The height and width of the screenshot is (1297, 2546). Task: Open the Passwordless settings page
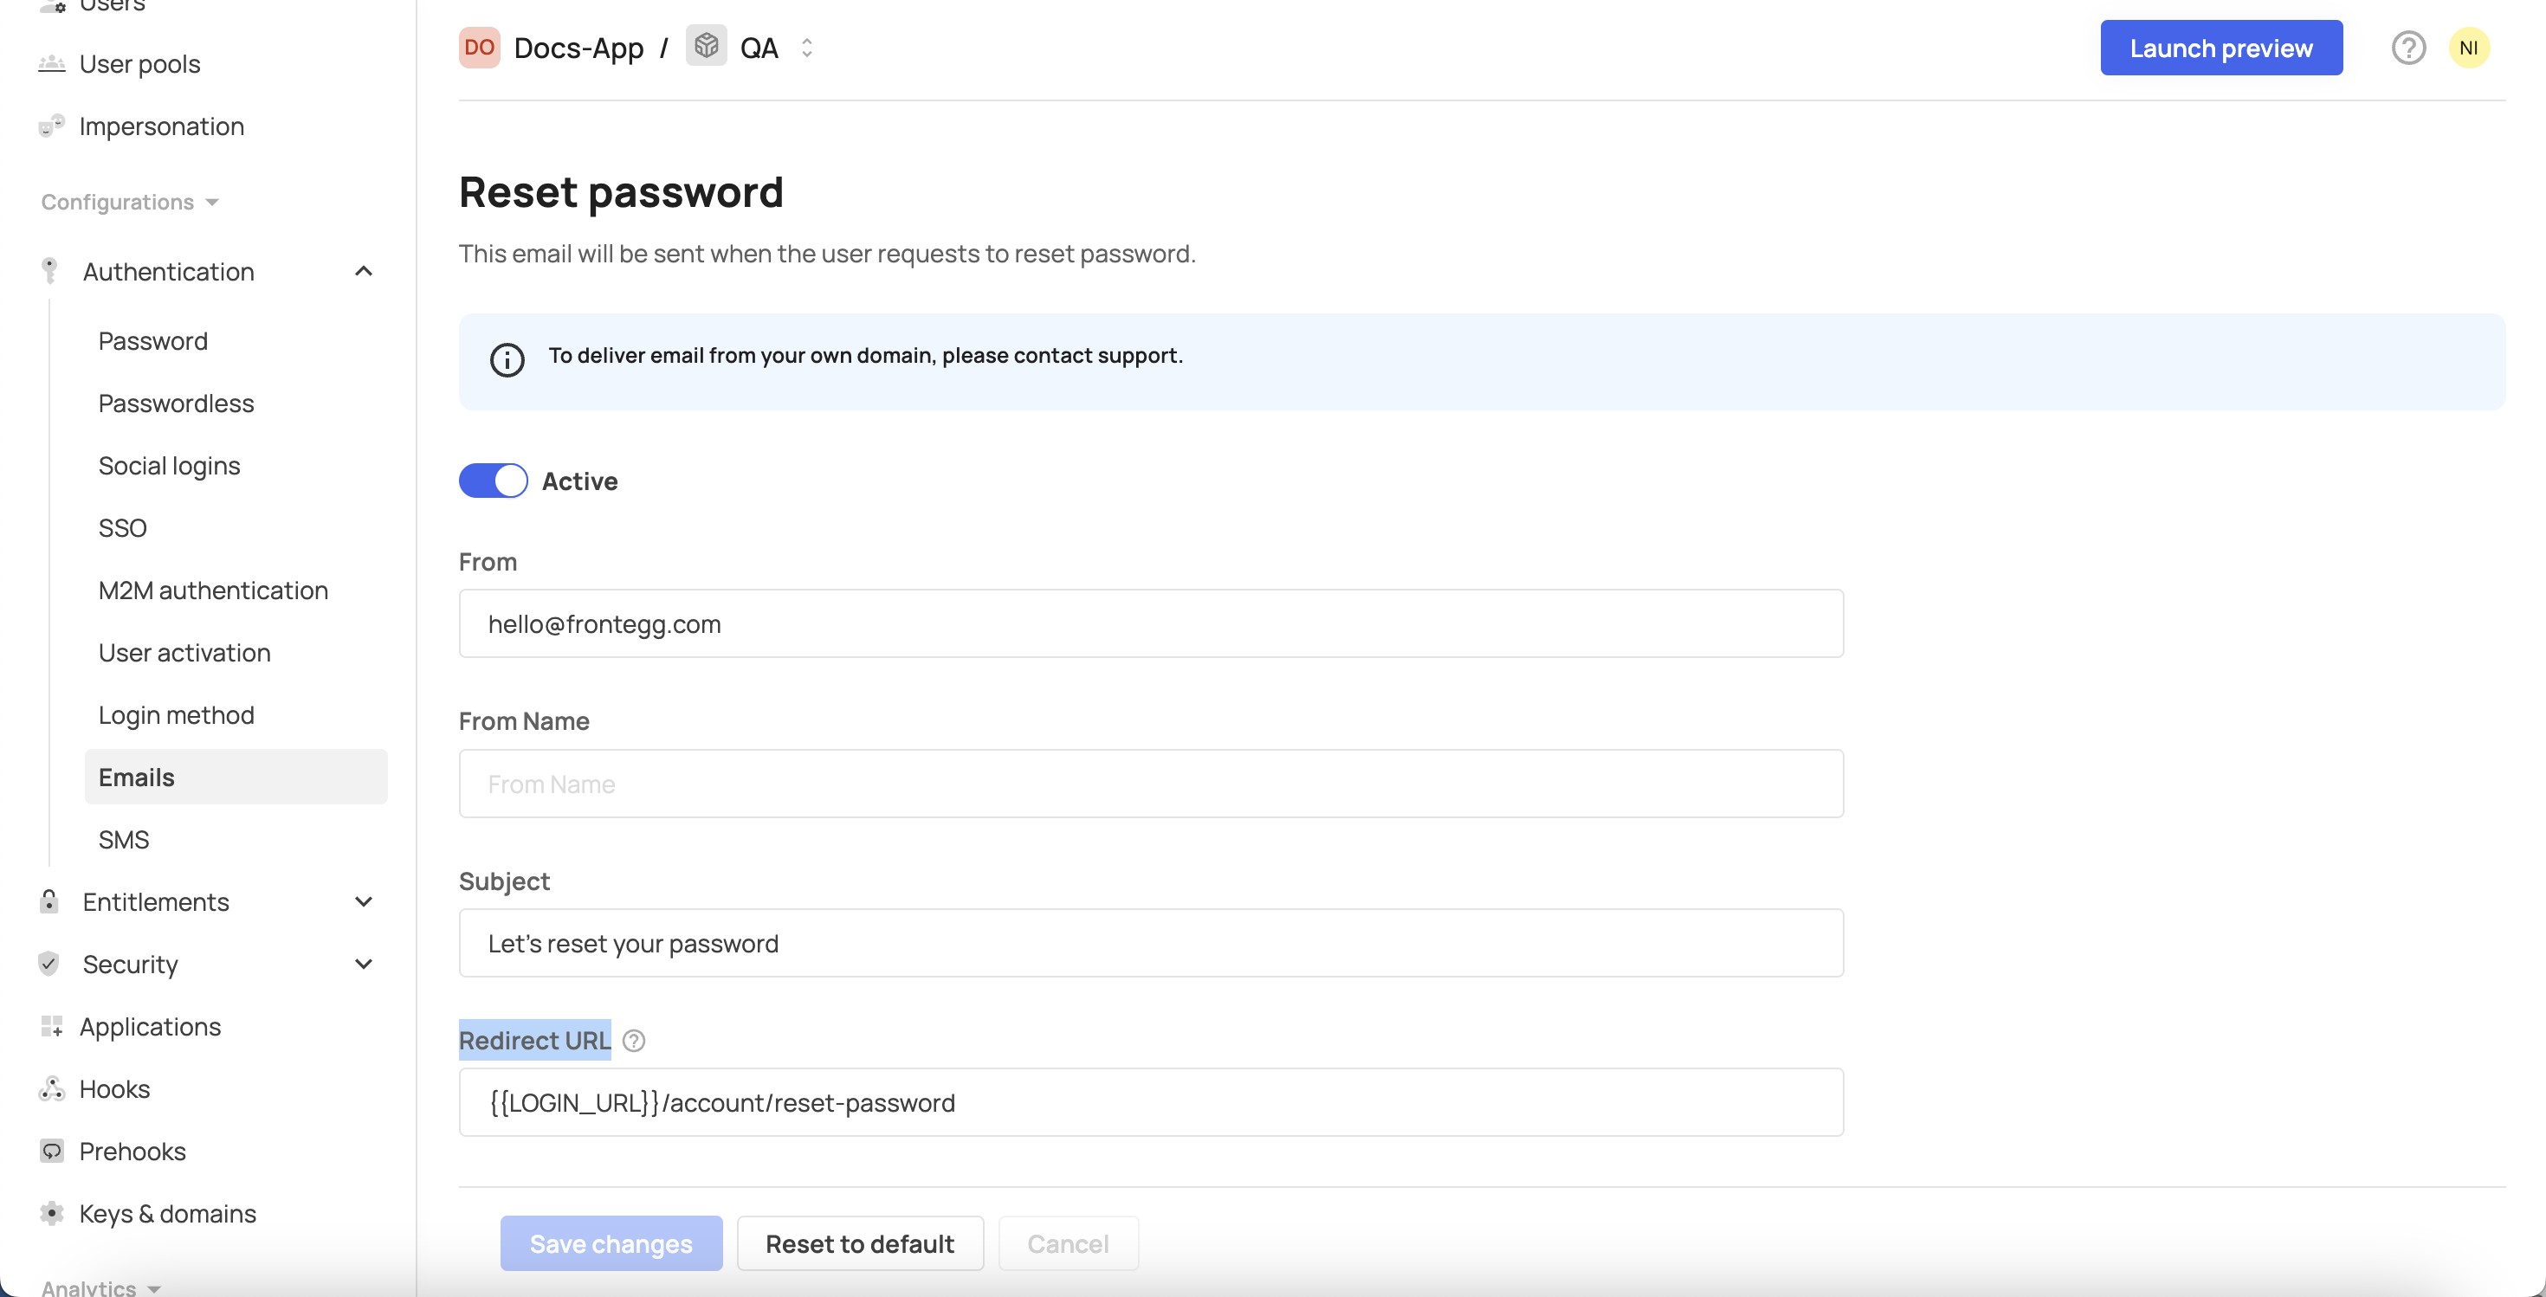pyautogui.click(x=175, y=403)
